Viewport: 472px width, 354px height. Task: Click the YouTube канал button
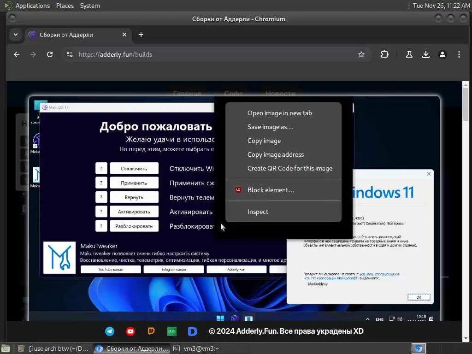click(111, 269)
